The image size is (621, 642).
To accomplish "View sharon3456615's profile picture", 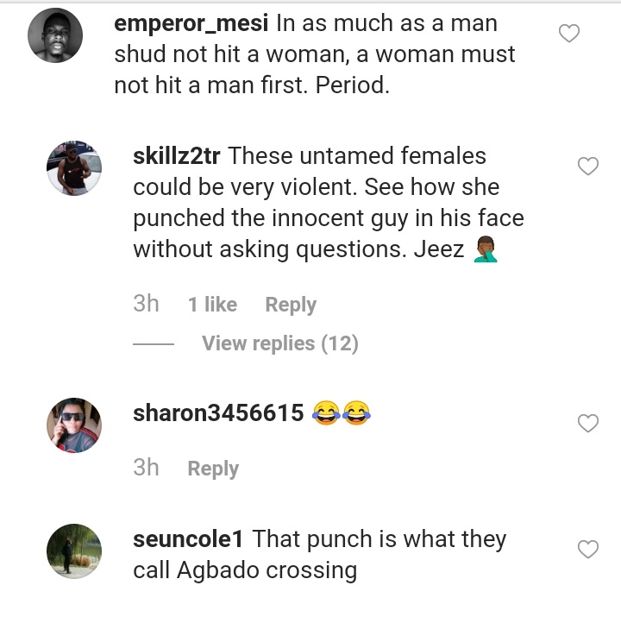I will coord(74,425).
